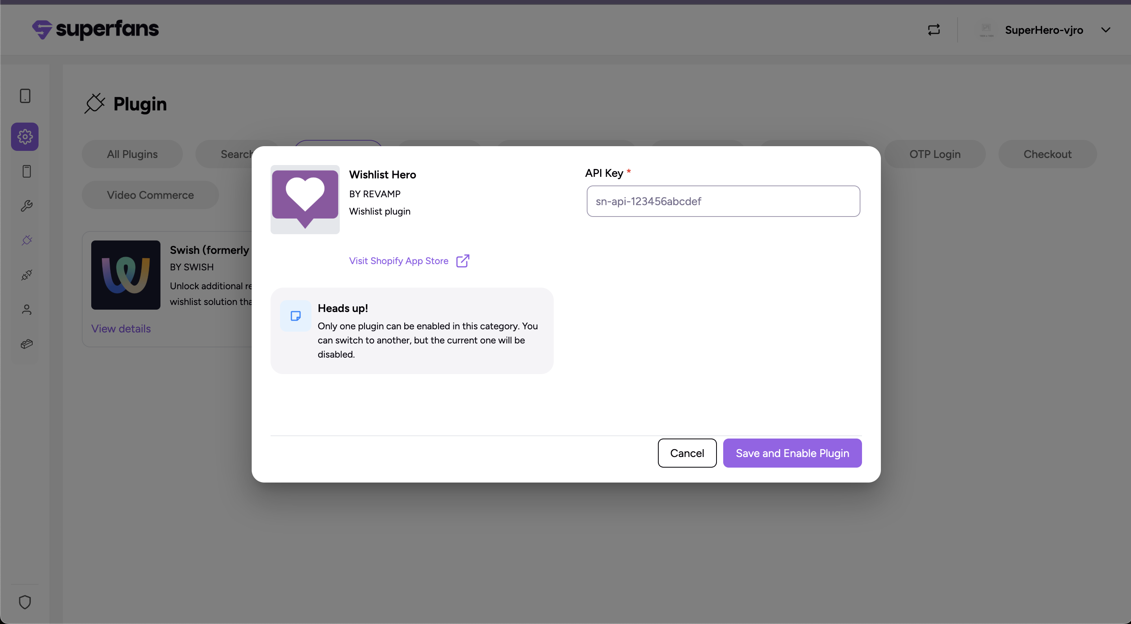This screenshot has width=1131, height=624.
Task: Select the OTP Login tab
Action: coord(935,154)
